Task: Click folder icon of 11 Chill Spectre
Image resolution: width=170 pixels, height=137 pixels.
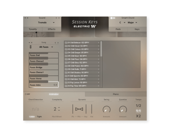Action: (x=66, y=76)
